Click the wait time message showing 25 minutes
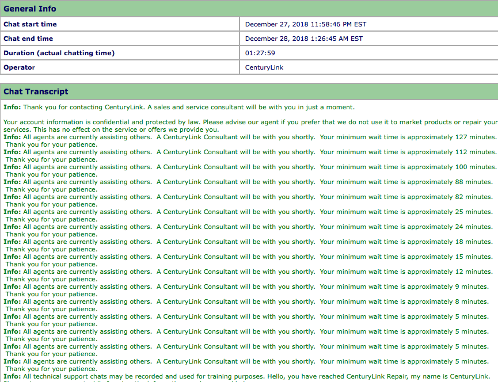Screen dimensions: 498x382 click(248, 215)
